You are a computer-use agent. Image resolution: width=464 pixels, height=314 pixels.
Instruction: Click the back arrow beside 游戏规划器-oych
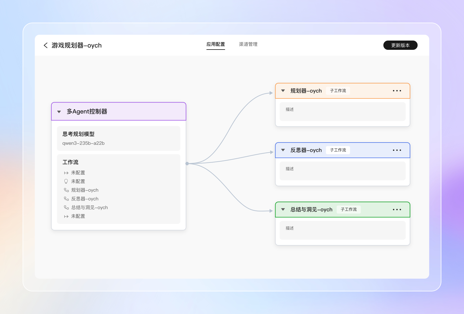tap(46, 45)
